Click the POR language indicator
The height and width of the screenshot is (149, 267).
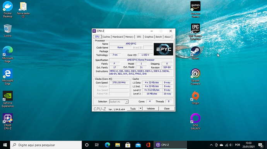237,145
